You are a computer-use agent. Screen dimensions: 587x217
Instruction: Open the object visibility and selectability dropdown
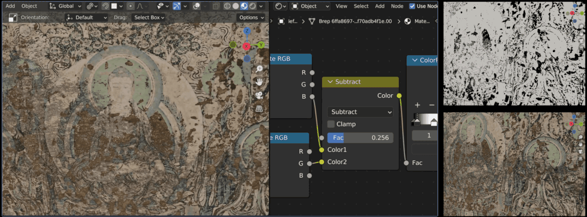pos(163,6)
